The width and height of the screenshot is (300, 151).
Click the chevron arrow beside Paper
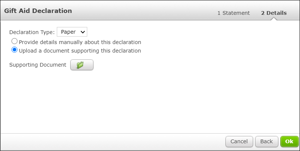83,32
